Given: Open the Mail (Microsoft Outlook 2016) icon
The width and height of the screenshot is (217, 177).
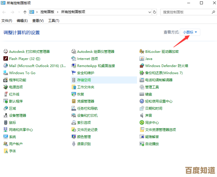Looking at the screenshot, I should tap(6, 66).
